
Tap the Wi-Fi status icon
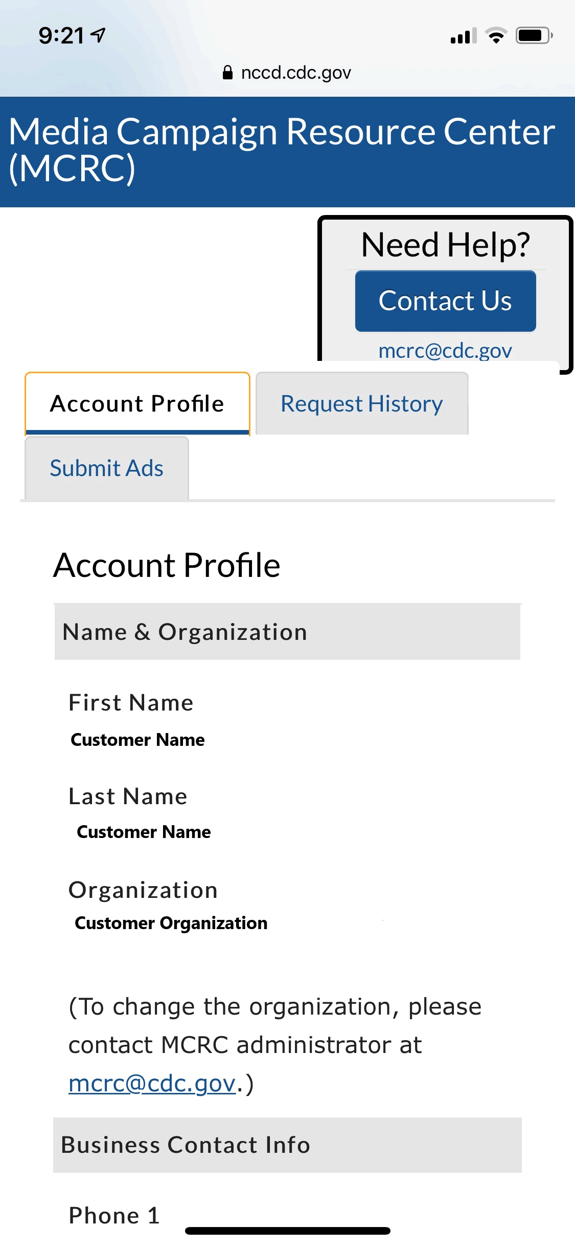(496, 36)
